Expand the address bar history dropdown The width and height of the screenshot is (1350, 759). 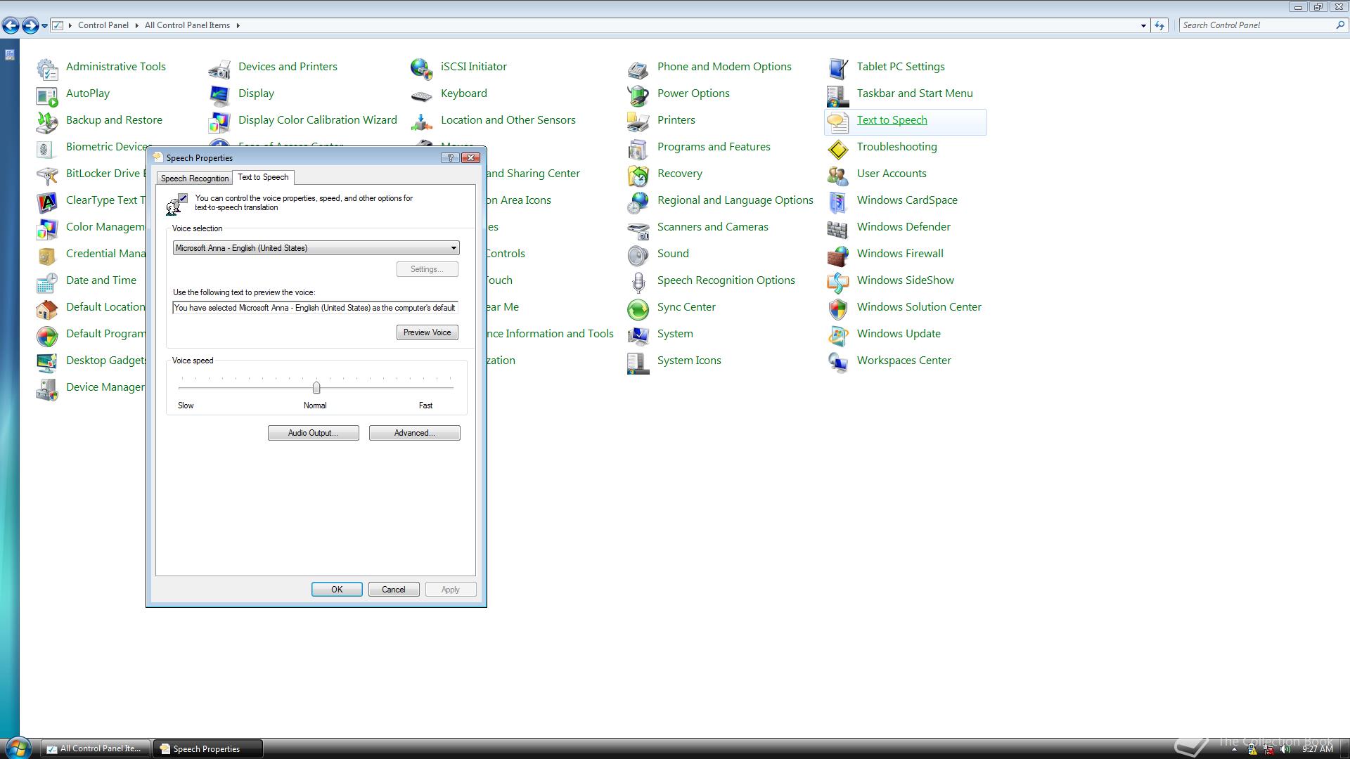pyautogui.click(x=1143, y=26)
